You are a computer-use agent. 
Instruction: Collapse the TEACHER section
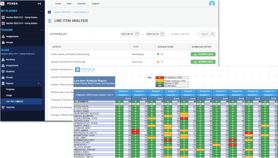pos(41,30)
